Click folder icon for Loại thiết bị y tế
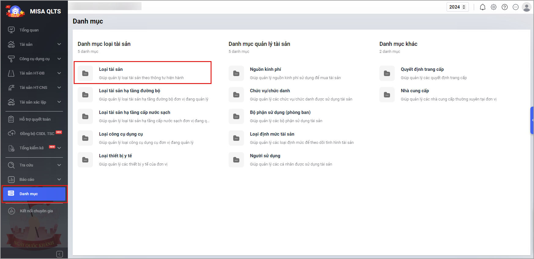Image resolution: width=534 pixels, height=259 pixels. click(x=85, y=160)
